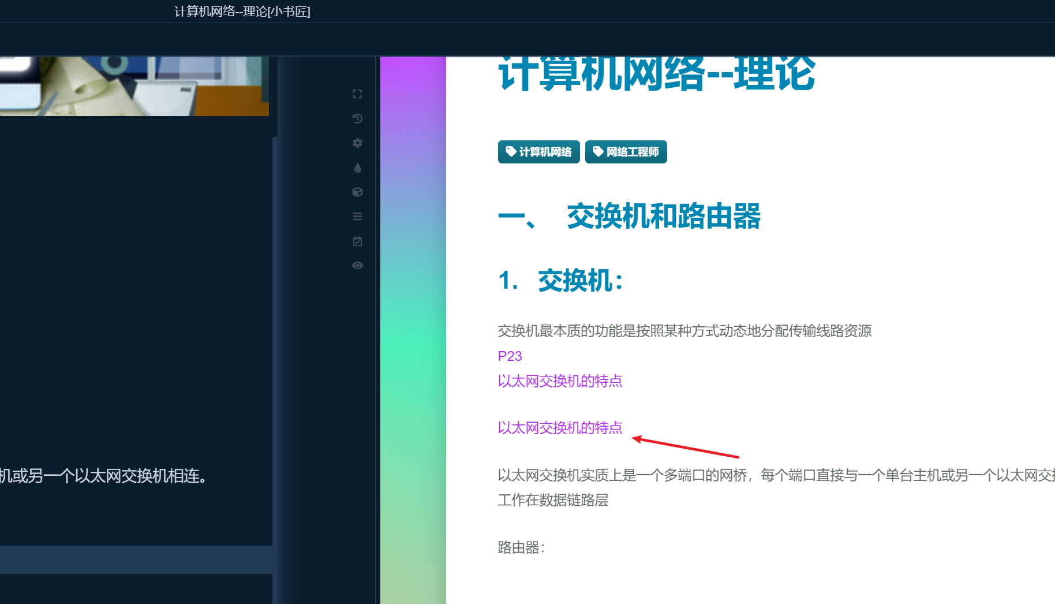This screenshot has width=1055, height=604.
Task: Click the 网络工程师 tag button
Action: tap(626, 151)
